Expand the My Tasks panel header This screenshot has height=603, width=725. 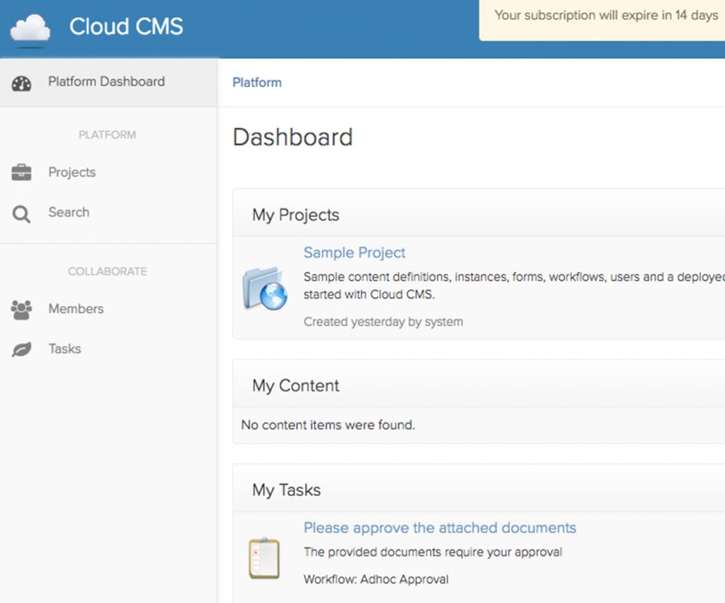287,490
